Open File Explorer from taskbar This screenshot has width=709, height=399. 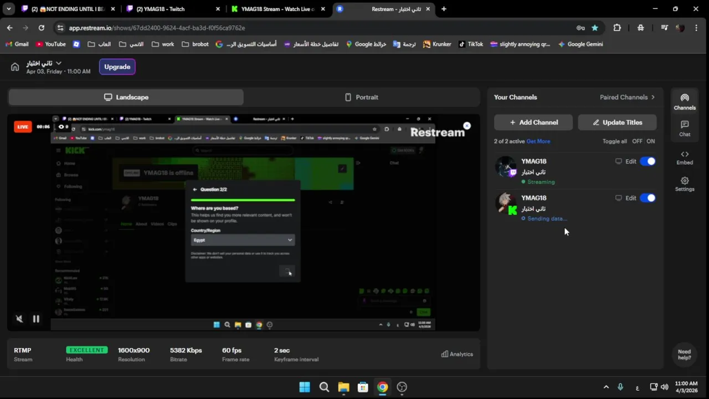pyautogui.click(x=343, y=387)
